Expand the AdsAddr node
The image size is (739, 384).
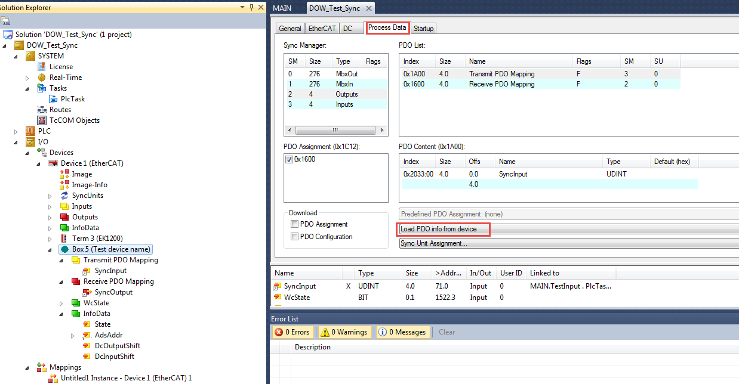(72, 335)
